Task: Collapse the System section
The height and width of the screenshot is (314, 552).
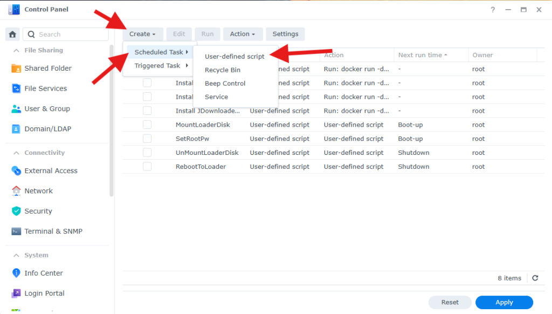Action: tap(16, 255)
